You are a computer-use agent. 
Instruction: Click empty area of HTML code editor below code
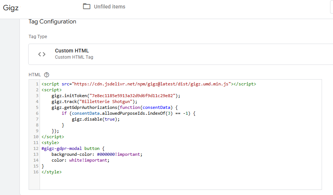click(180, 182)
